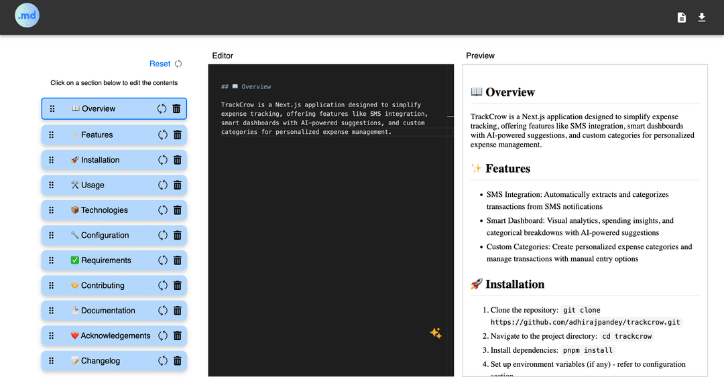The height and width of the screenshot is (391, 724).
Task: Click drag handle of Requirements section
Action: (52, 260)
